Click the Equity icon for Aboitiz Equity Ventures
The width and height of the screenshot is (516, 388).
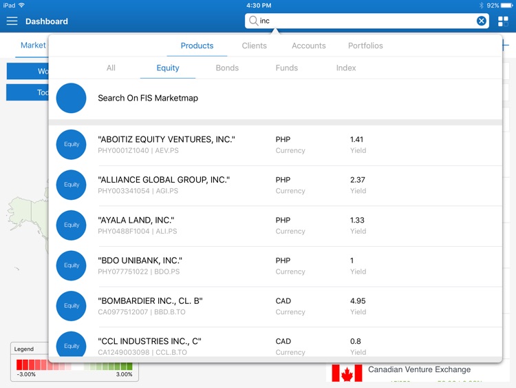pyautogui.click(x=71, y=145)
